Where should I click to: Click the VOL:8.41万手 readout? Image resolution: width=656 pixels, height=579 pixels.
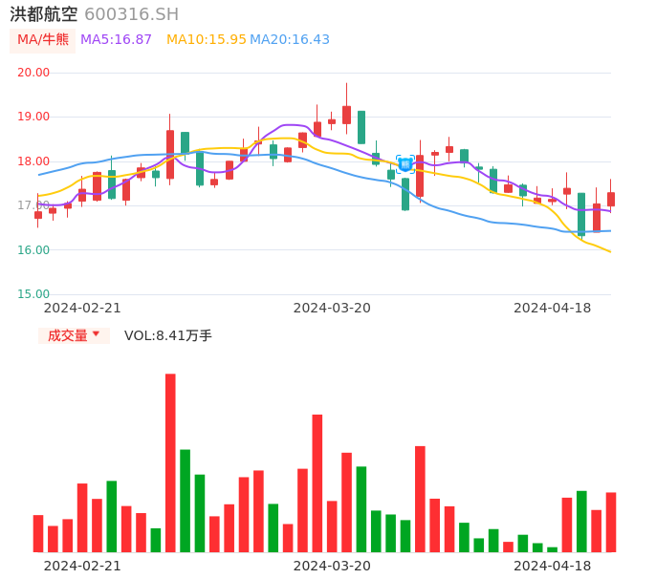tap(168, 335)
